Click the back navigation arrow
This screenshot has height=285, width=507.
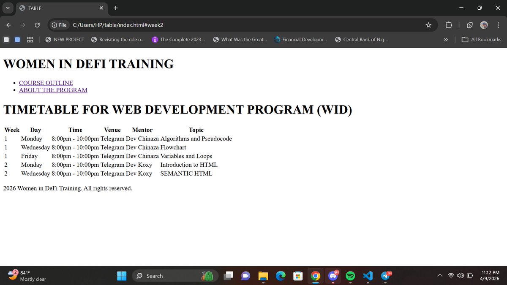pos(8,25)
